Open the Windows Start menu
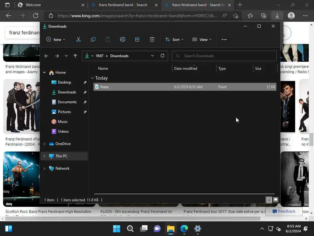Viewport: 314px width, 236px height. [117, 229]
